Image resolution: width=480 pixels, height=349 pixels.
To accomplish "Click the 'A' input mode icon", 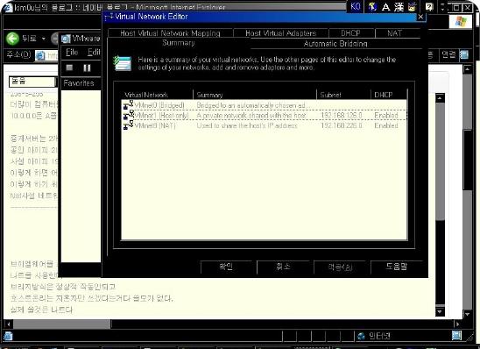I will click(385, 7).
